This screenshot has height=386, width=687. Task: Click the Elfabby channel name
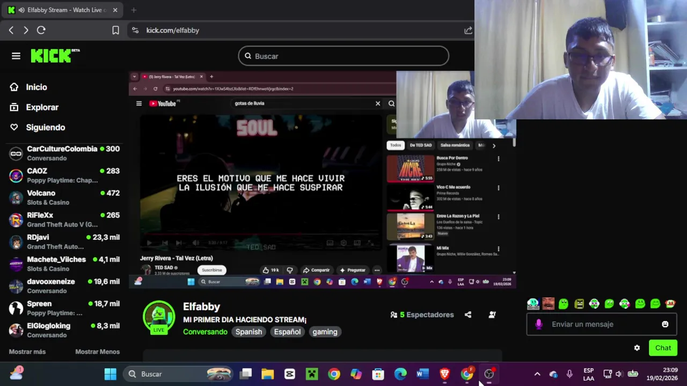(x=201, y=307)
